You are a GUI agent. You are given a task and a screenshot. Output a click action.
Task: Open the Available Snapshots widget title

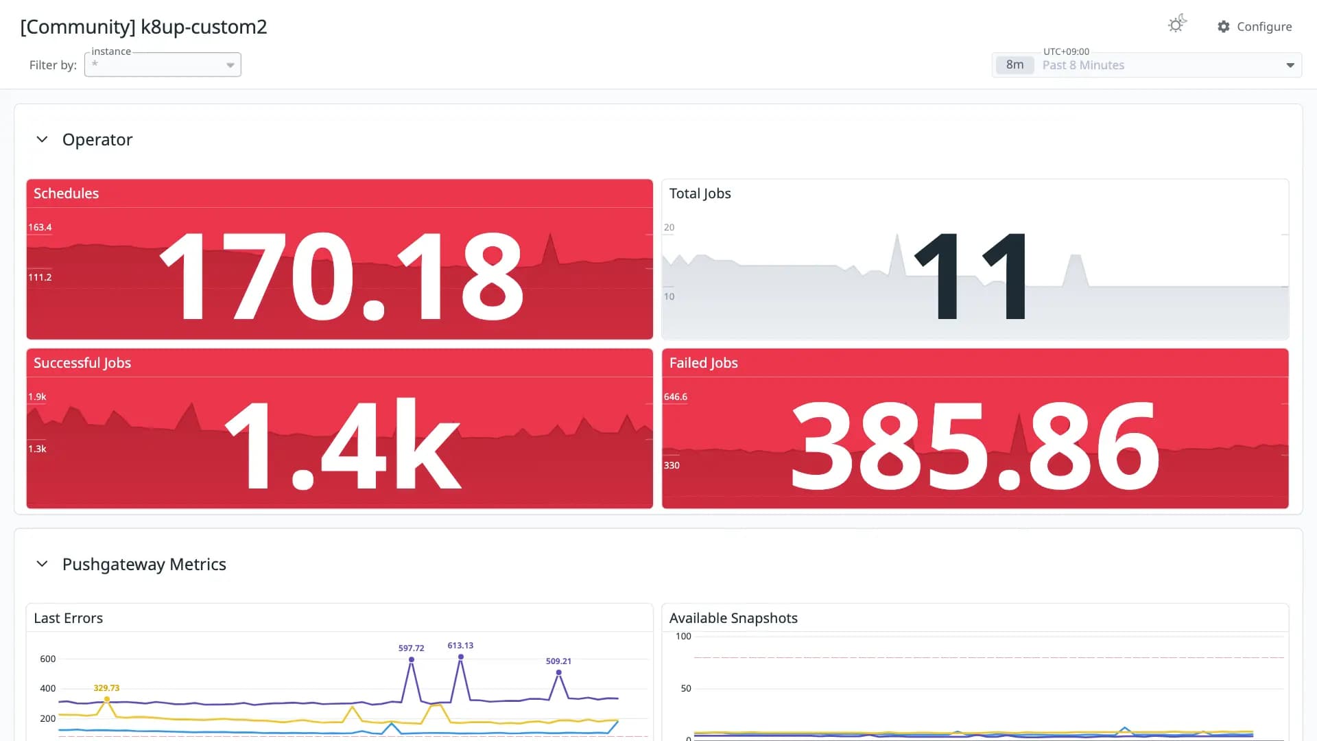point(733,618)
